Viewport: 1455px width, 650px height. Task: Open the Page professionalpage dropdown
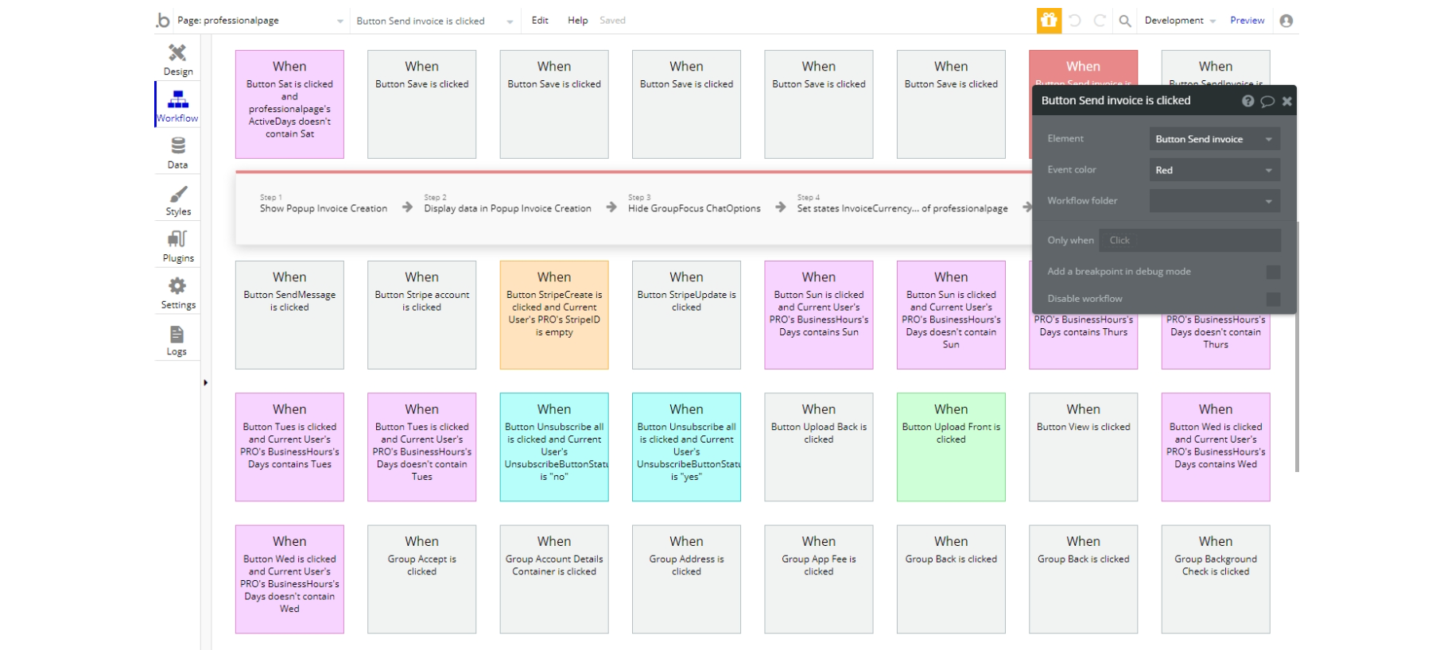coord(261,21)
